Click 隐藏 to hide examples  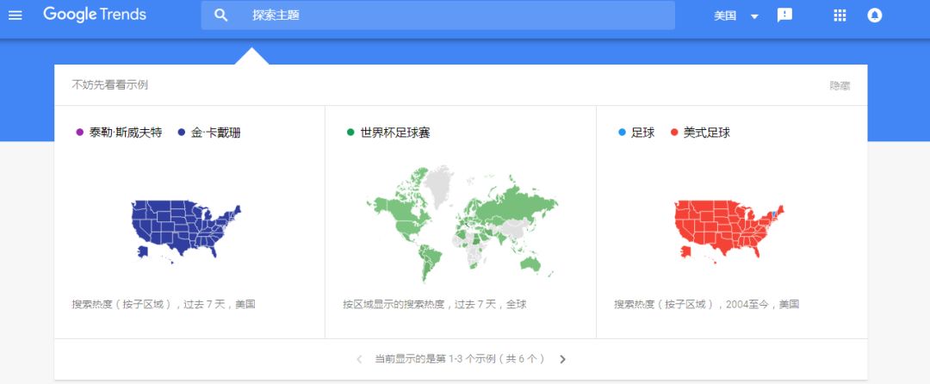pyautogui.click(x=840, y=85)
